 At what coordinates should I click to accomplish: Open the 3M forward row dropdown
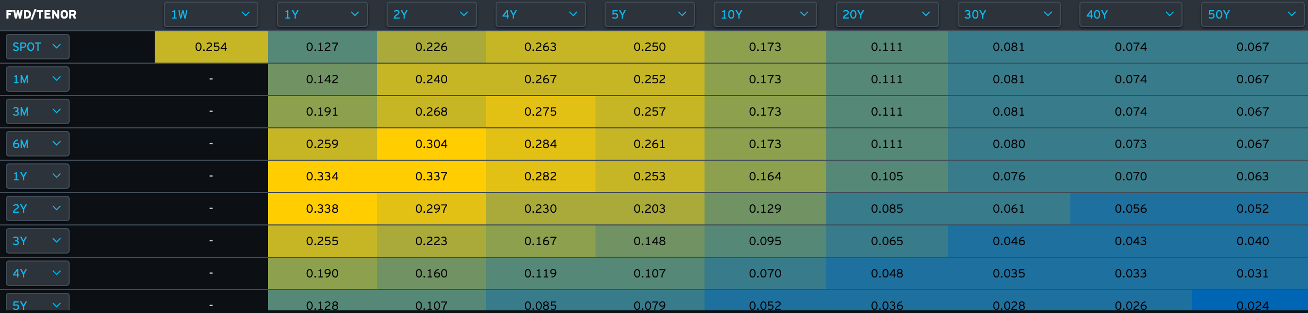pyautogui.click(x=38, y=111)
